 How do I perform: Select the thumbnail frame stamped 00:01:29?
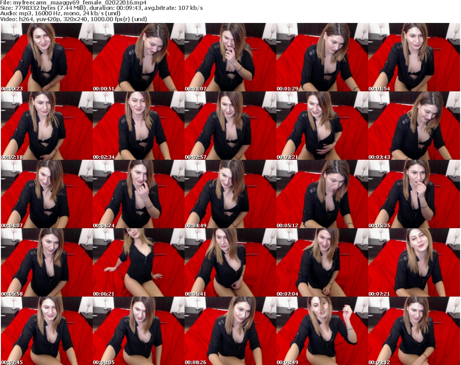tap(322, 57)
